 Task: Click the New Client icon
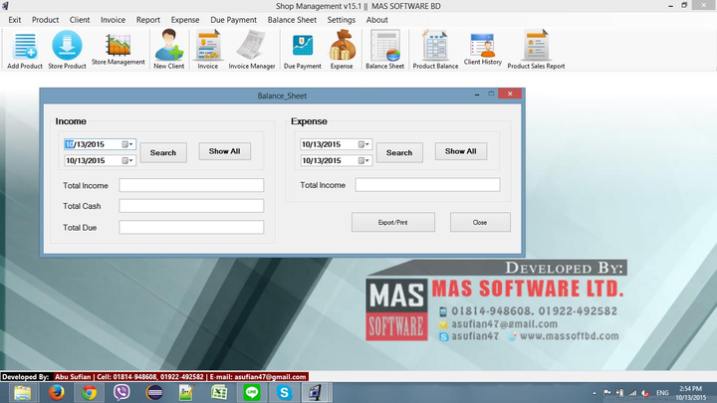click(168, 48)
